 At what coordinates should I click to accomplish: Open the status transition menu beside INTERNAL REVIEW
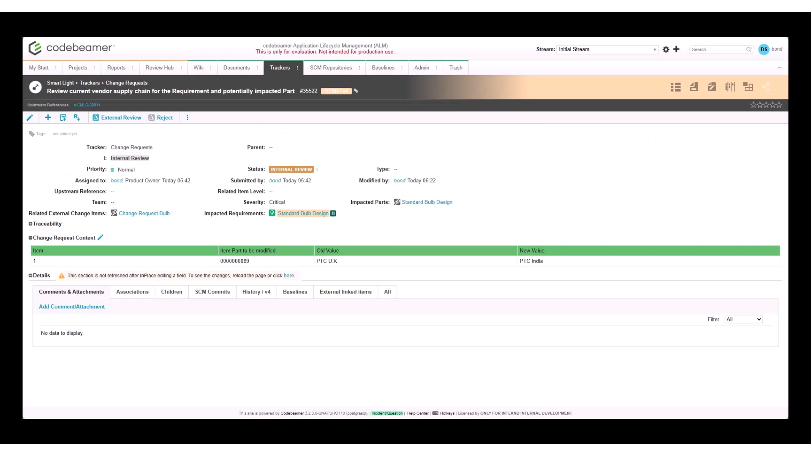pos(317,170)
